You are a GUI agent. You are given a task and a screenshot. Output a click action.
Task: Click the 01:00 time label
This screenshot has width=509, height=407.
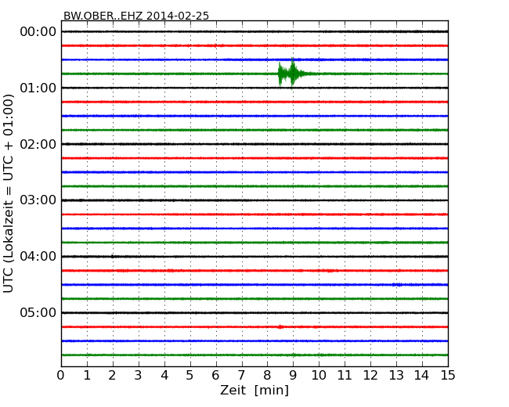(x=38, y=88)
